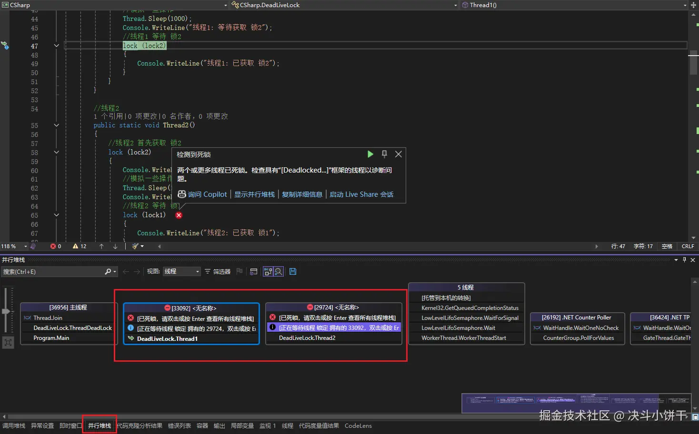The width and height of the screenshot is (699, 434).
Task: Collapse the code block at line 55
Action: point(56,125)
